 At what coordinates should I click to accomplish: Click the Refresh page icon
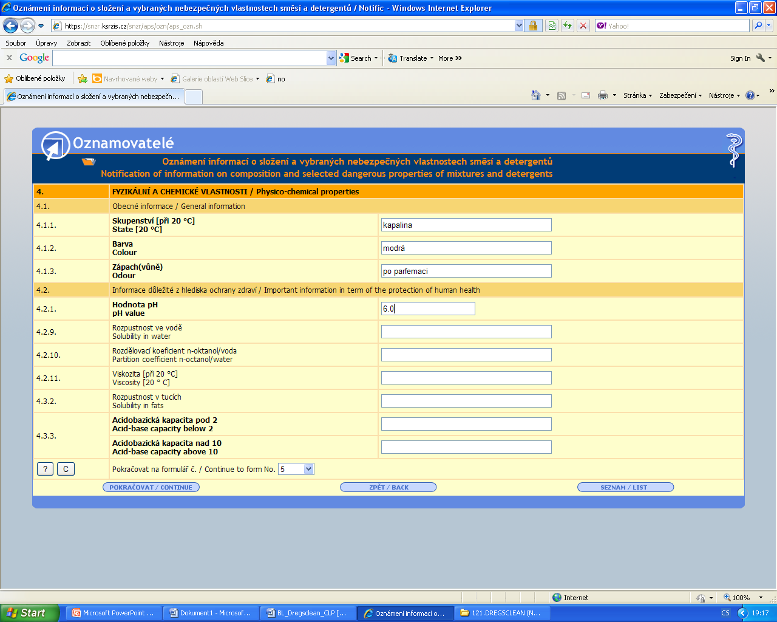(568, 26)
